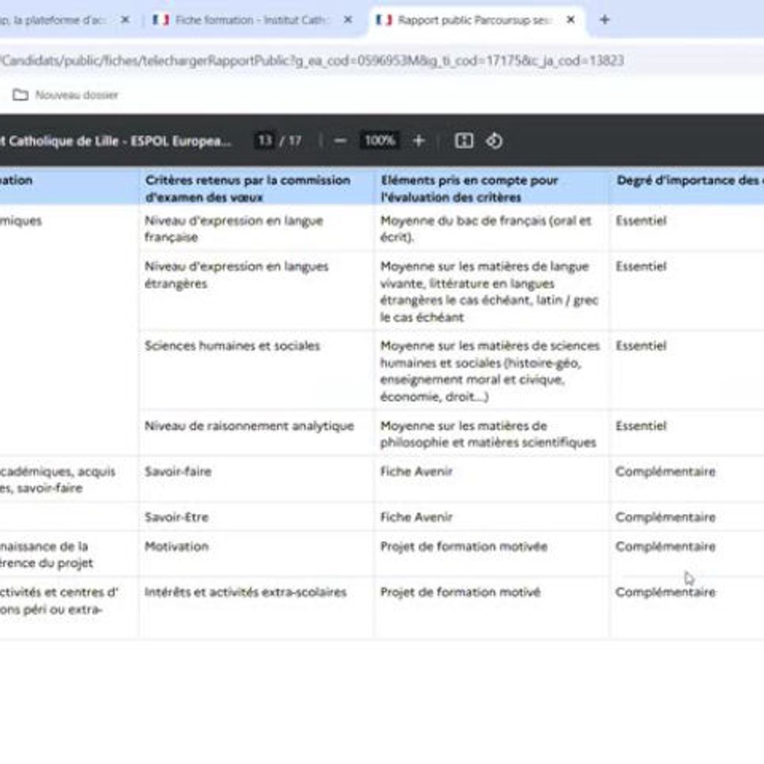Rotate the PDF document
This screenshot has height=764, width=764.
[494, 141]
